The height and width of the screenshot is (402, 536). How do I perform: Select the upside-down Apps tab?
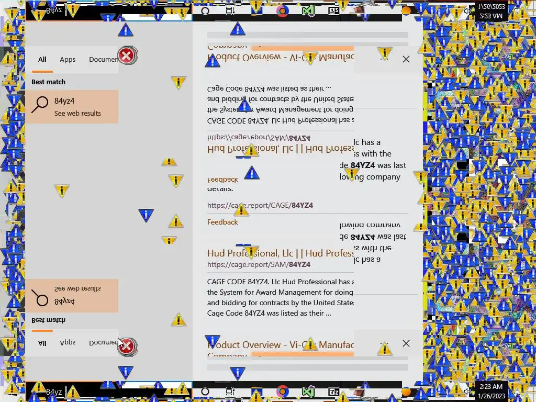coord(68,342)
